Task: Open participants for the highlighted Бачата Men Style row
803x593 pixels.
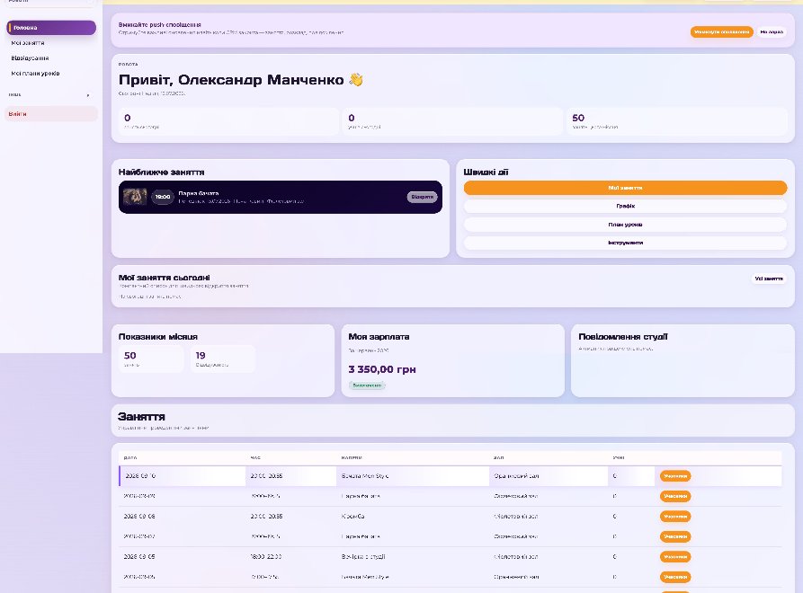Action: 675,476
